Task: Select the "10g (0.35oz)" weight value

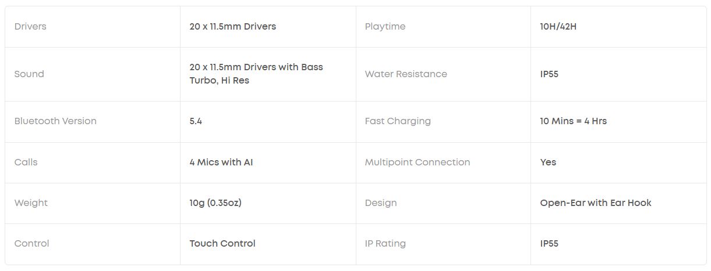Action: pyautogui.click(x=215, y=203)
